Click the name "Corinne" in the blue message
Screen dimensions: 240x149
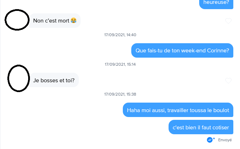(x=218, y=51)
